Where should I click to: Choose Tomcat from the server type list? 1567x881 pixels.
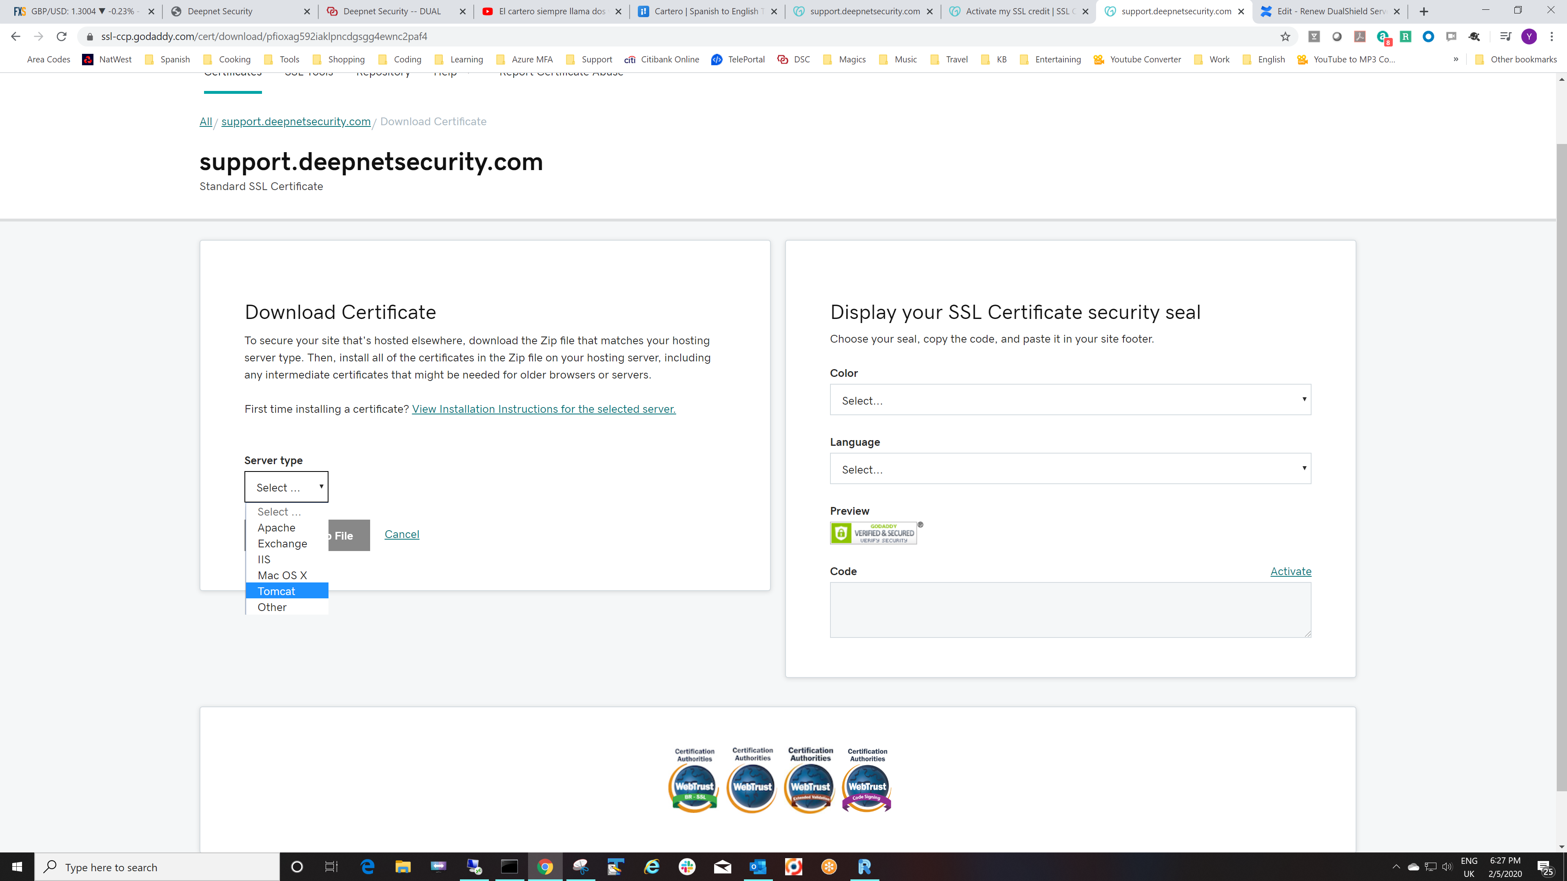point(277,591)
